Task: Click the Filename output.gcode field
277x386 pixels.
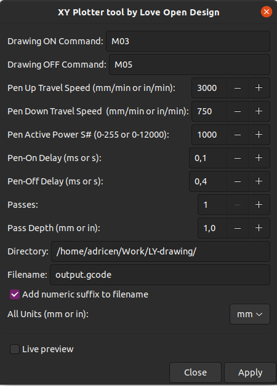Action: 160,275
